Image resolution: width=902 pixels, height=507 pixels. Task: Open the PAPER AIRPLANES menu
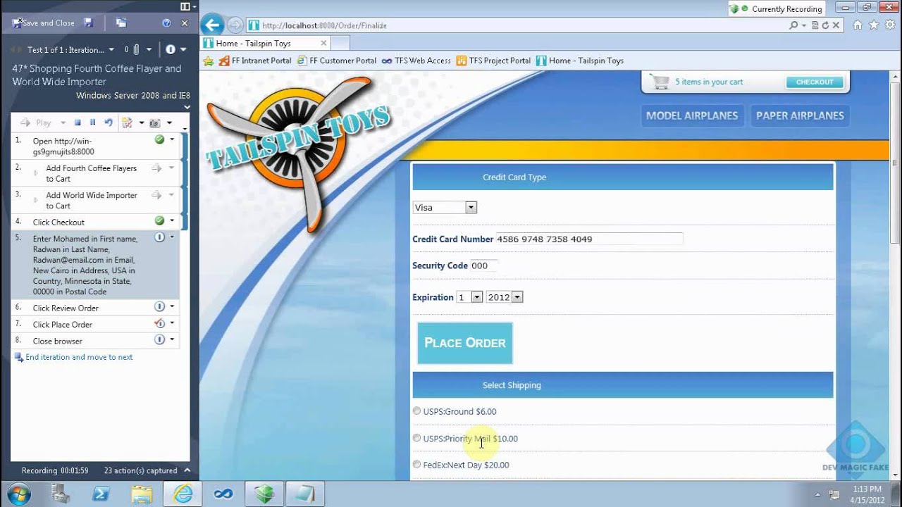point(800,115)
